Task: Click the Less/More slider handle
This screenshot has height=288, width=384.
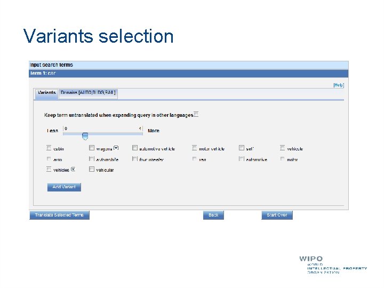Action: tap(85, 136)
